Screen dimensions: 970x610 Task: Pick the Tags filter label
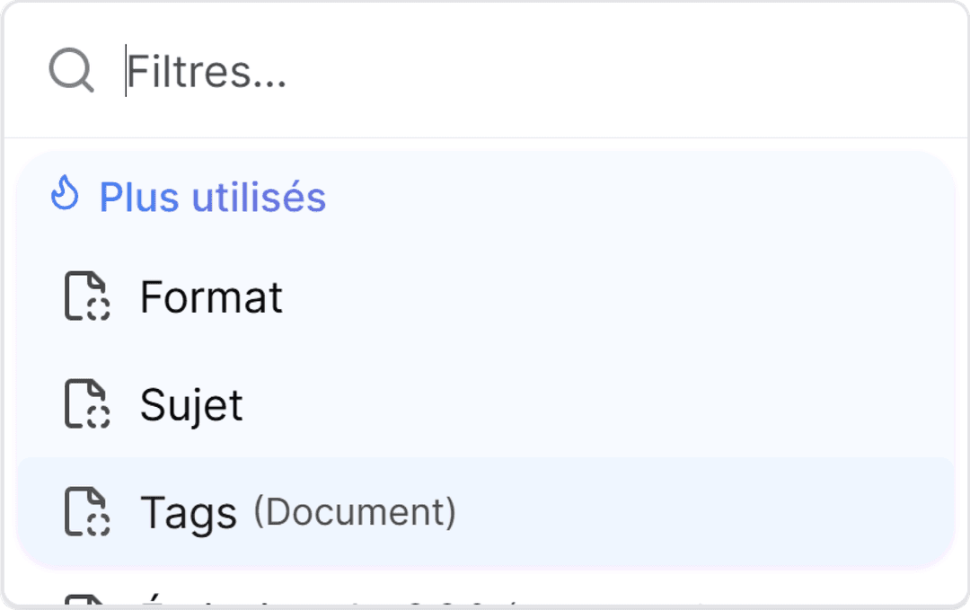[189, 513]
